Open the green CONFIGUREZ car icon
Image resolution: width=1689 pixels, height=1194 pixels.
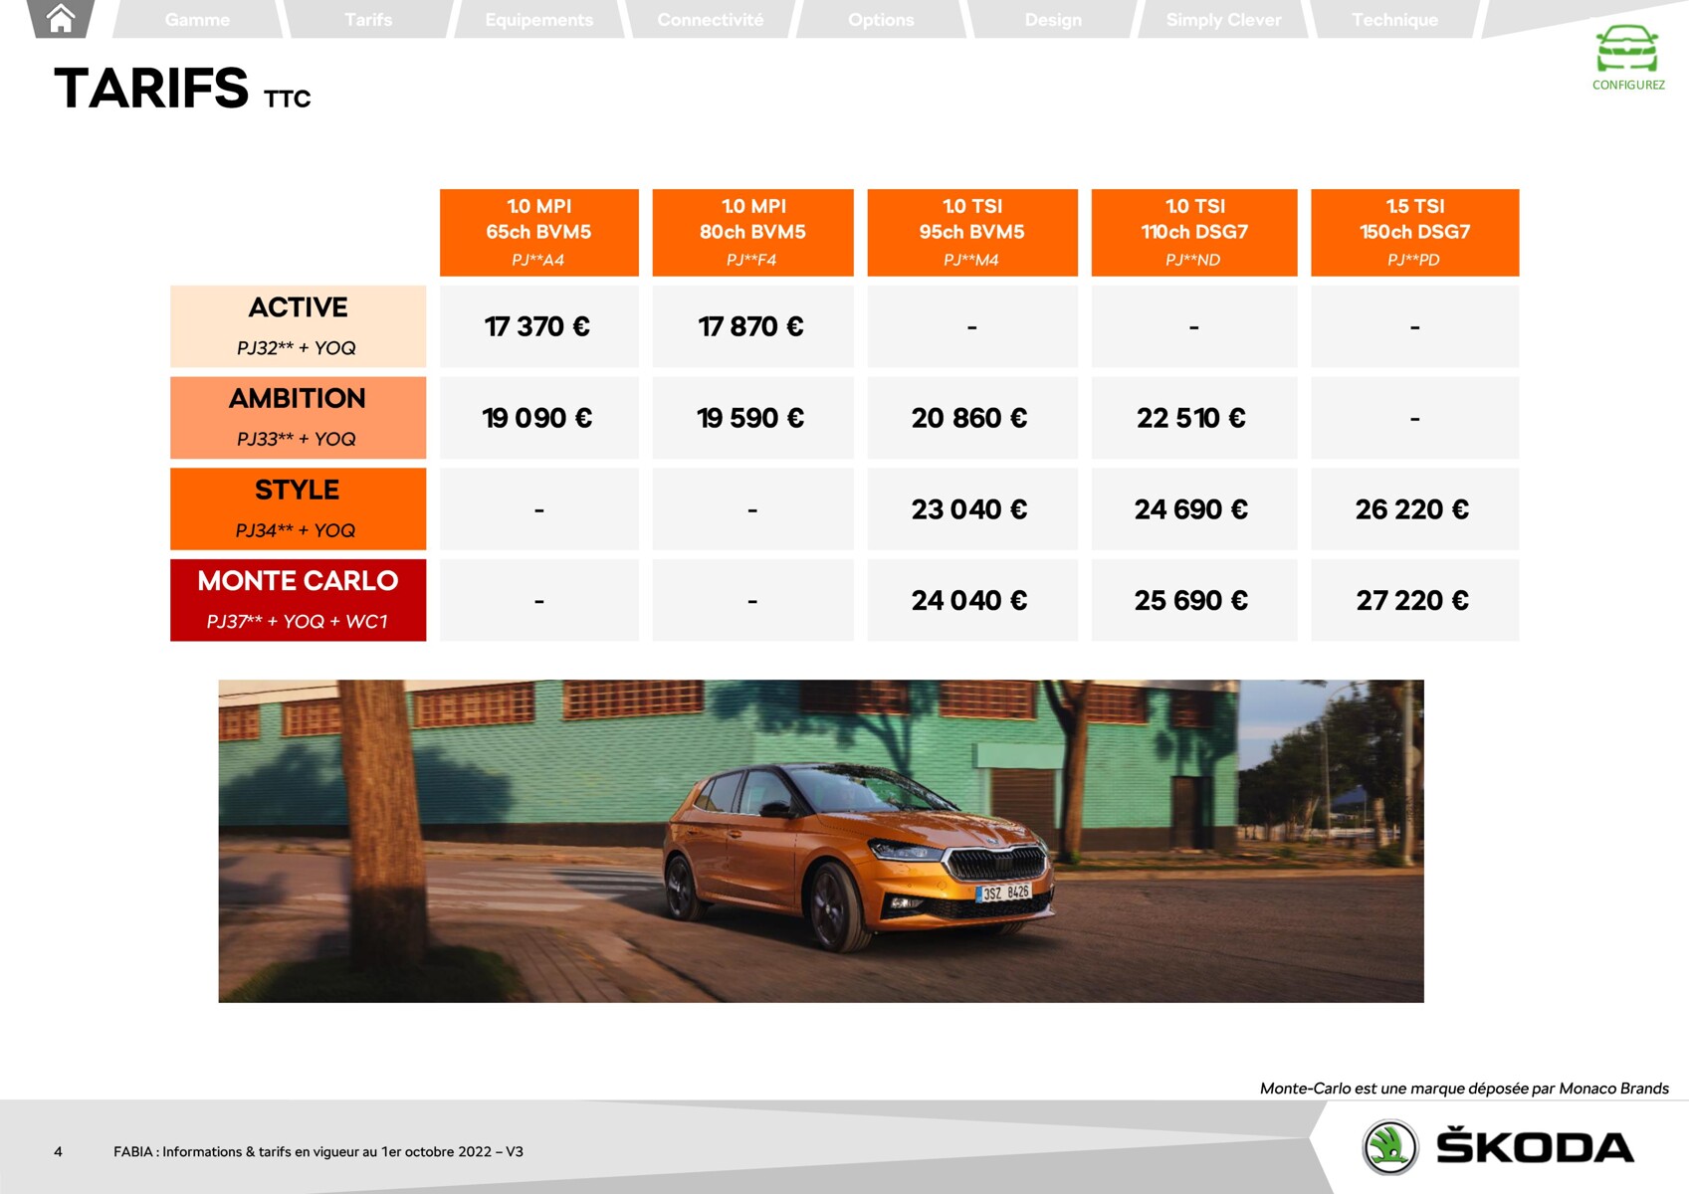[x=1627, y=48]
